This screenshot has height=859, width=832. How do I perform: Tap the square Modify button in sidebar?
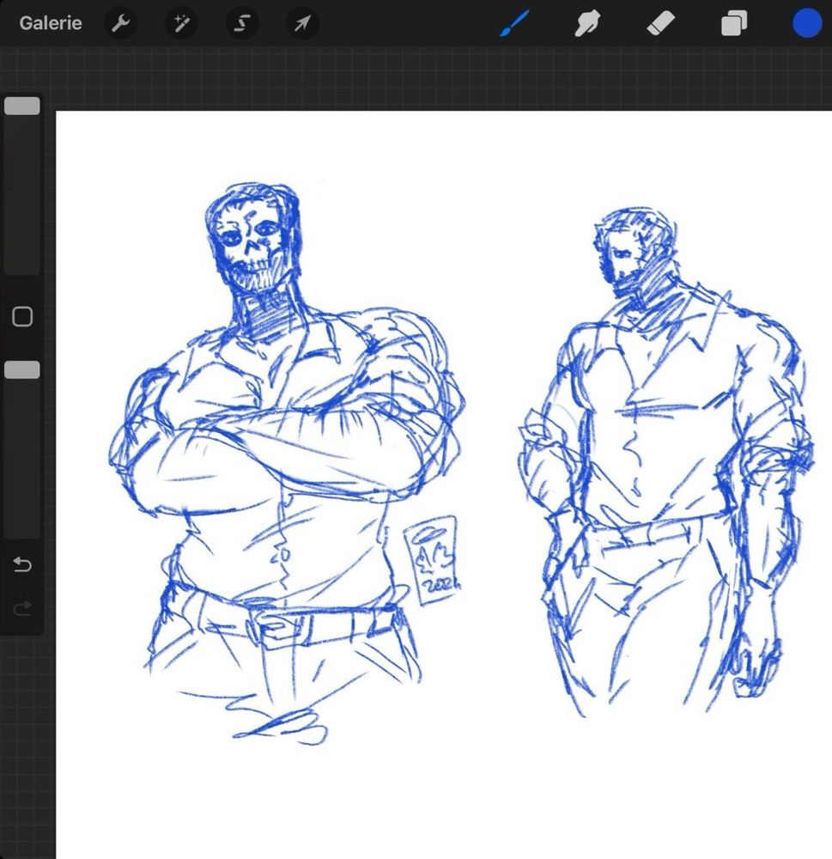pos(22,317)
